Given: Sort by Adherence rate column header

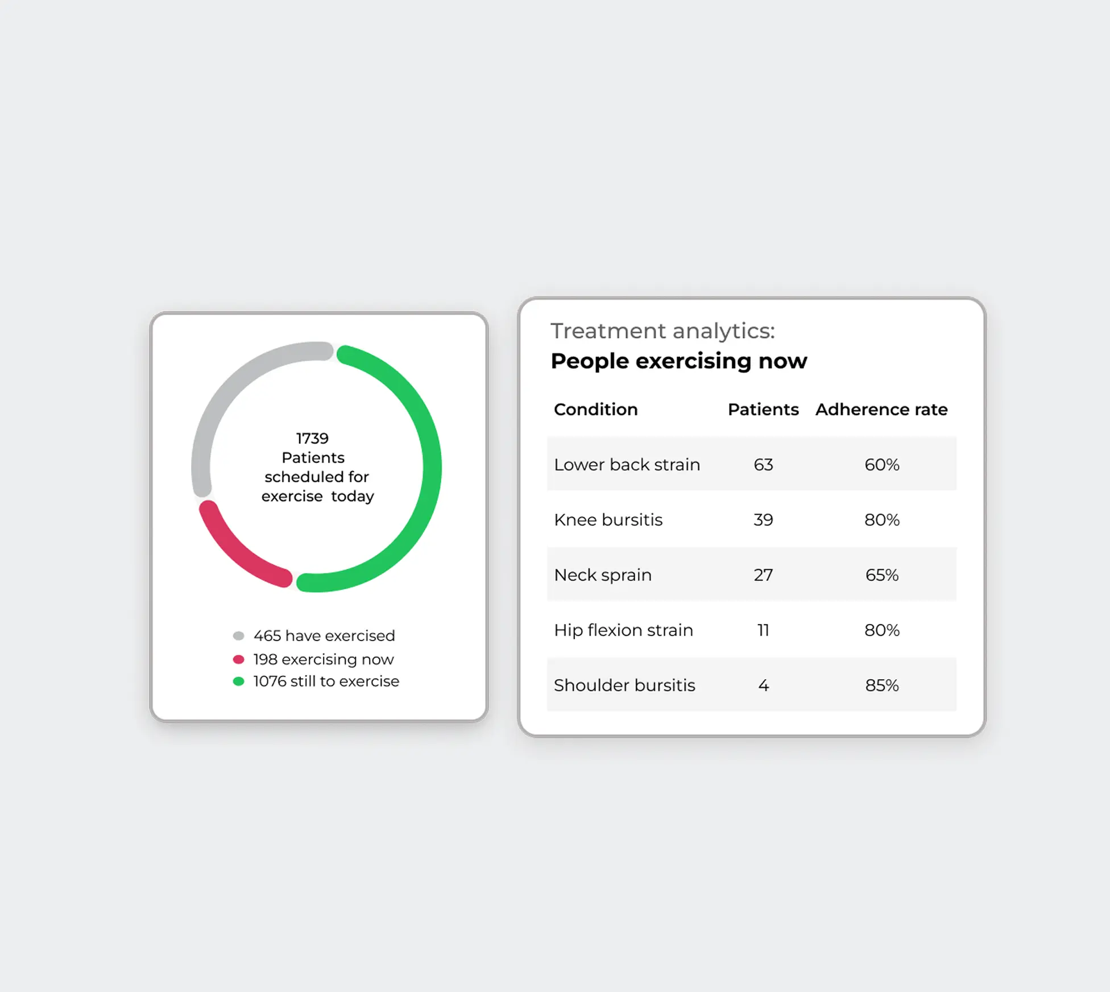Looking at the screenshot, I should point(881,410).
